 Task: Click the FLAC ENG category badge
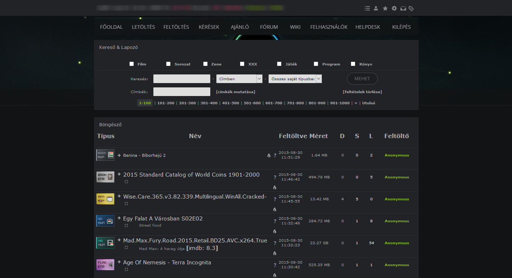[x=105, y=265]
